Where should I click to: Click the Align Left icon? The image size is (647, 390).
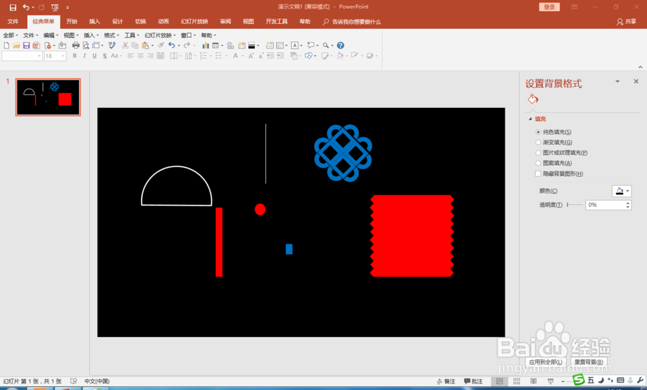(x=131, y=56)
